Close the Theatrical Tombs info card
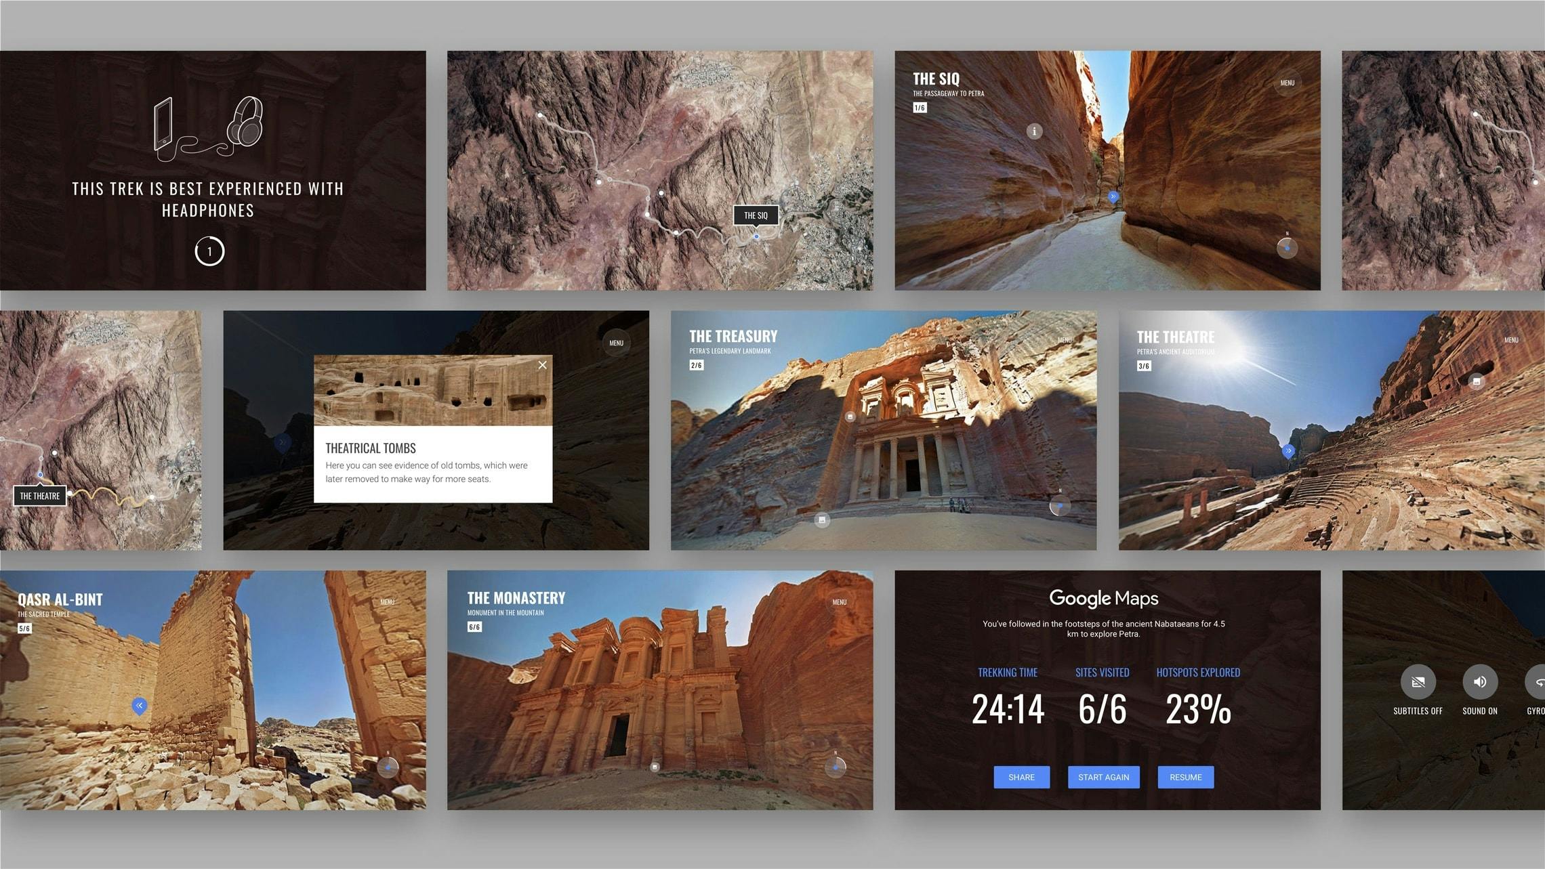The height and width of the screenshot is (869, 1545). [x=542, y=365]
